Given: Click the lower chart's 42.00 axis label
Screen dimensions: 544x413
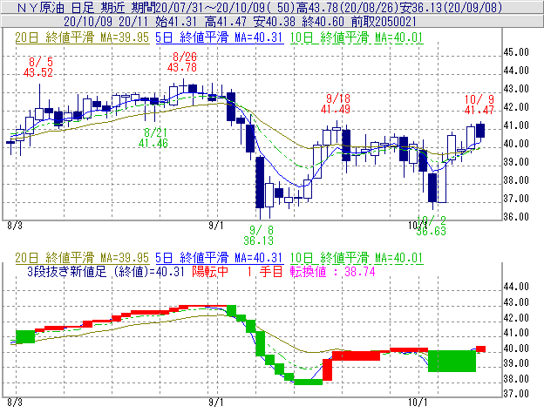Looking at the screenshot, I should click(516, 318).
